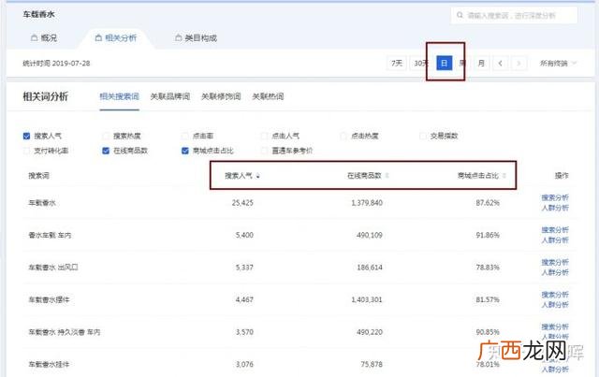599x377 pixels.
Task: Click the 车载香水 page title
Action: tap(38, 15)
